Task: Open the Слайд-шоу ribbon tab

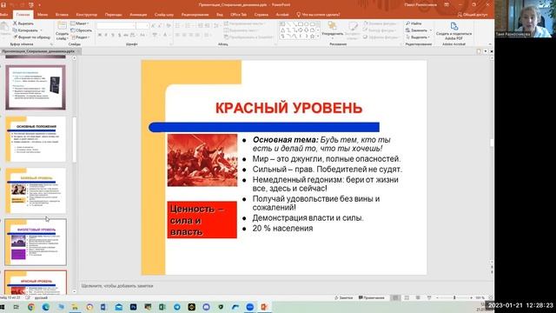Action: (x=164, y=15)
